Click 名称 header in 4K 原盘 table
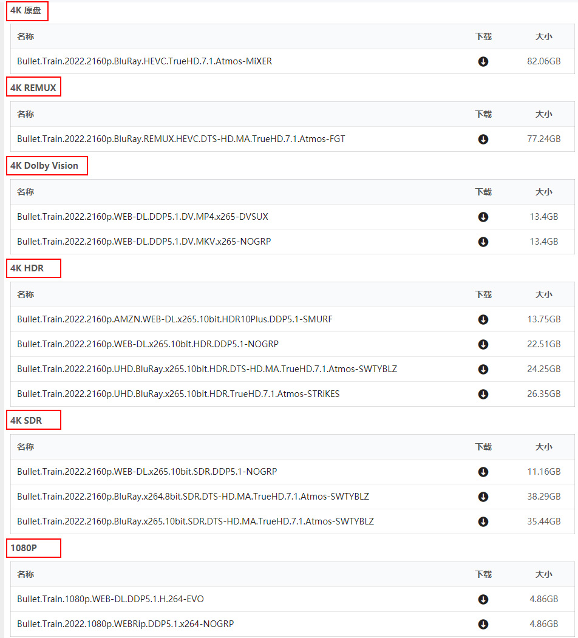This screenshot has height=638, width=578. [25, 36]
